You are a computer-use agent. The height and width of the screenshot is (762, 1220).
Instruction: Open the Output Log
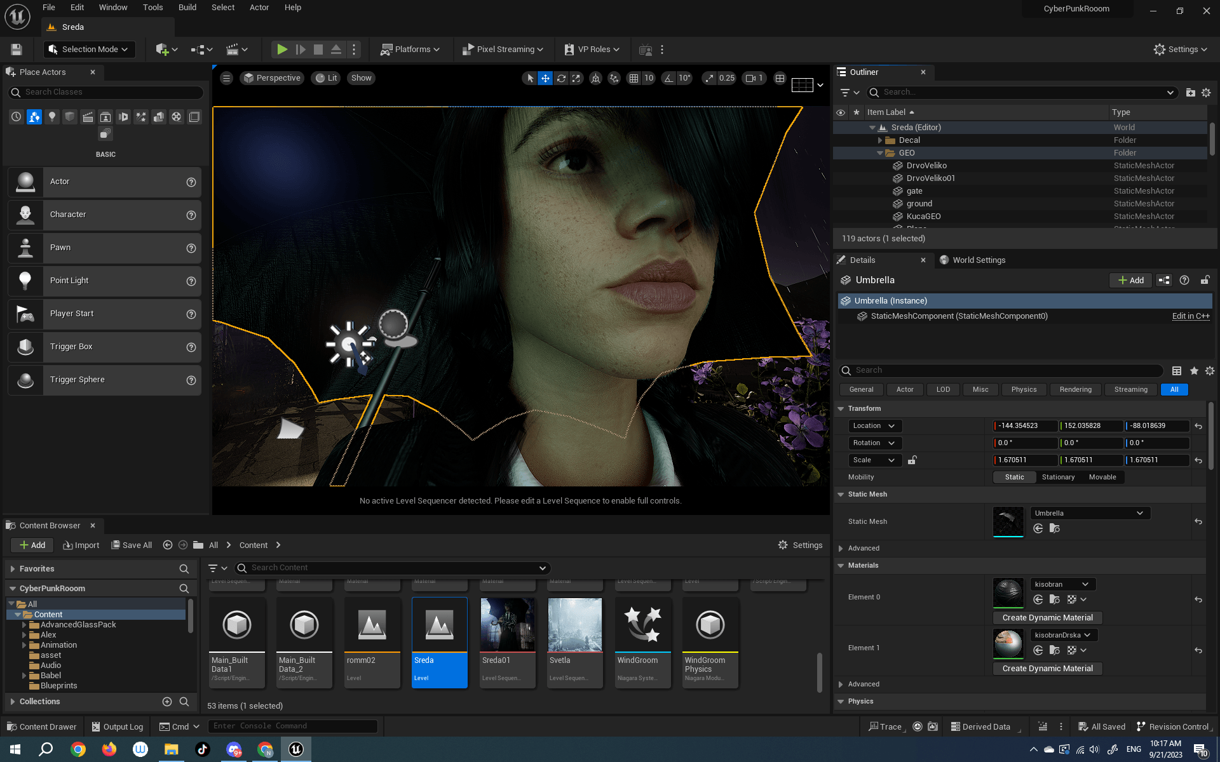(118, 726)
